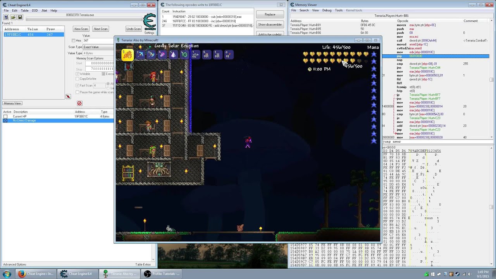Select hotbar slot 2 pickaxe in Terraria

coord(140,55)
